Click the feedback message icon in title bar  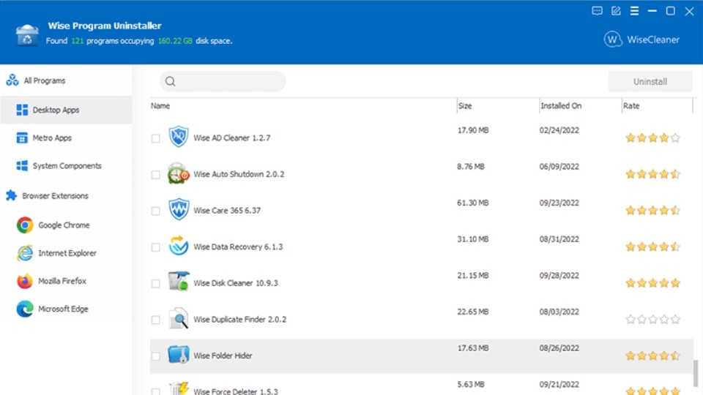point(597,11)
